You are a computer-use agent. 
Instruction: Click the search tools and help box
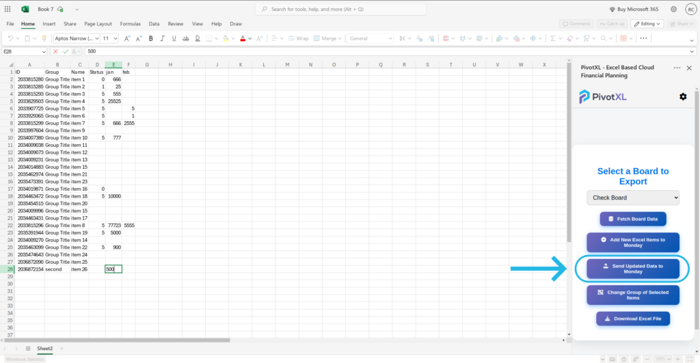coord(340,9)
